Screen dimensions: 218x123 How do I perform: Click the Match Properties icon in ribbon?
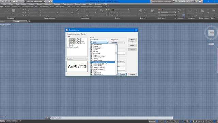point(153,11)
